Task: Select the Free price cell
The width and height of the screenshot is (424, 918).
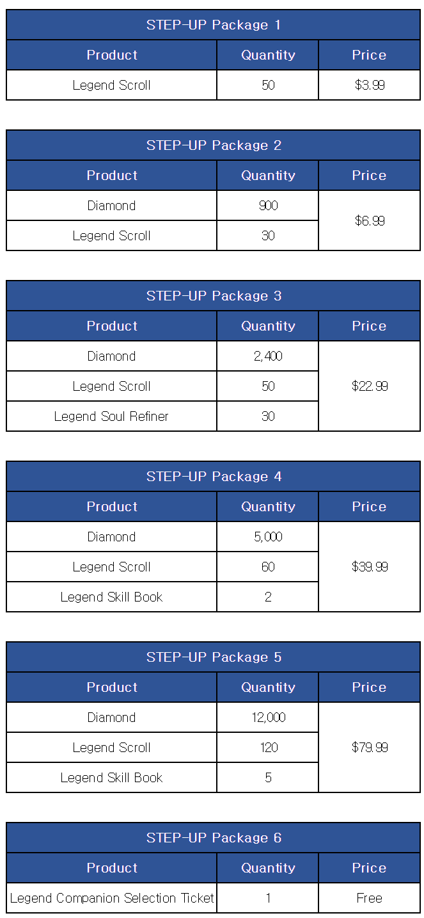Action: click(x=370, y=898)
